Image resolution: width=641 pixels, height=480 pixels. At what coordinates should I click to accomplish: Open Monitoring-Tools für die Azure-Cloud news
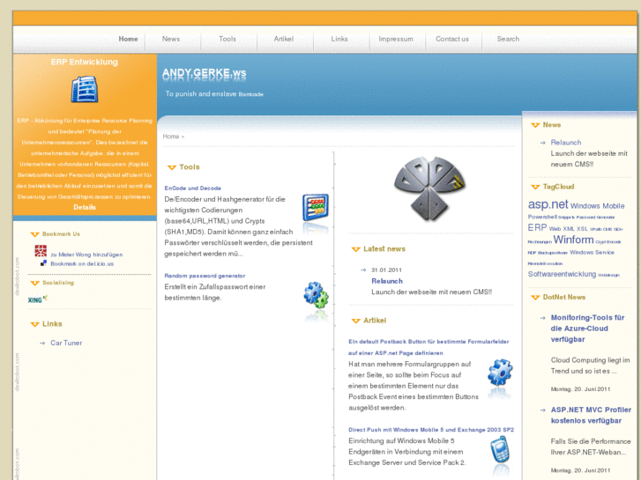click(x=587, y=329)
